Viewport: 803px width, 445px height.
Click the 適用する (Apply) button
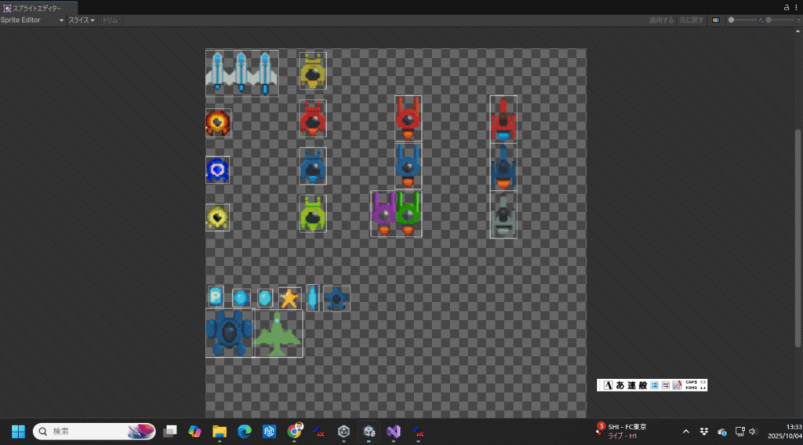point(661,20)
